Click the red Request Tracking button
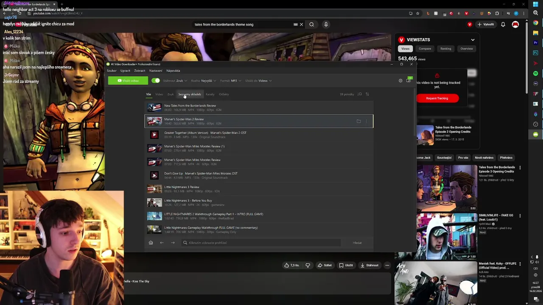This screenshot has width=543, height=305. [x=437, y=98]
